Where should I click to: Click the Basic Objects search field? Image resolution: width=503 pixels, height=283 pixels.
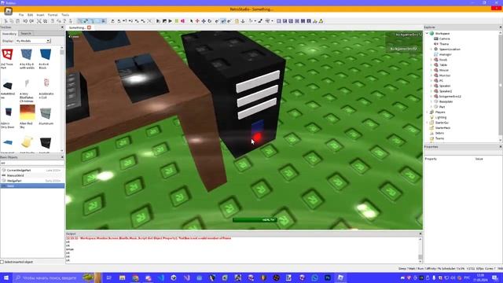(32, 163)
